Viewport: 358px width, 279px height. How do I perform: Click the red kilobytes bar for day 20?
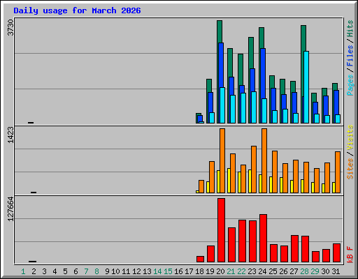click(222, 230)
